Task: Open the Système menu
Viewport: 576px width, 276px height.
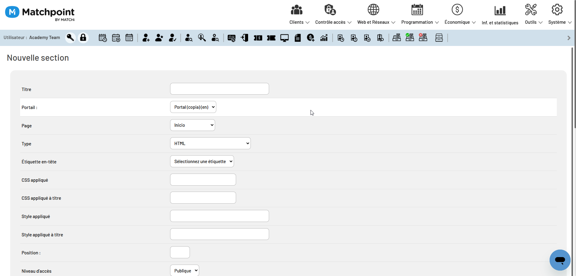Action: click(560, 14)
